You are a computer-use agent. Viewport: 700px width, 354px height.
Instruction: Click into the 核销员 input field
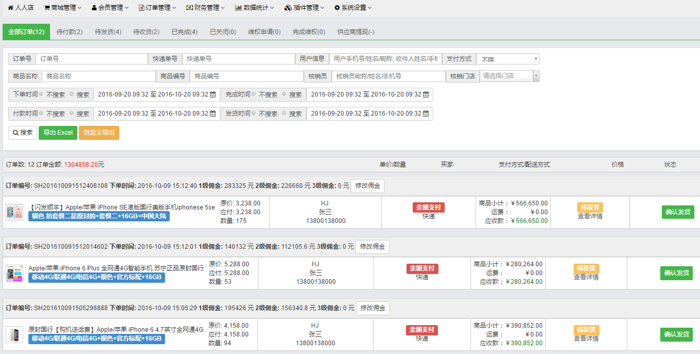click(x=388, y=76)
